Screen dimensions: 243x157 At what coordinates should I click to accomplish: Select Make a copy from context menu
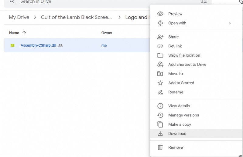pos(180,124)
